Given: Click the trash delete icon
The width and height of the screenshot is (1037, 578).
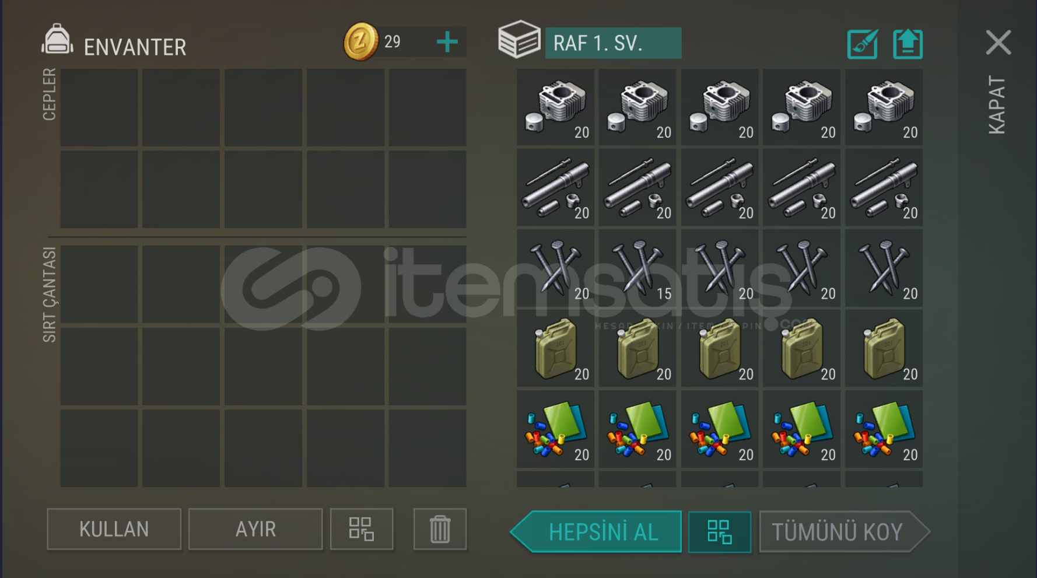Looking at the screenshot, I should click(440, 529).
